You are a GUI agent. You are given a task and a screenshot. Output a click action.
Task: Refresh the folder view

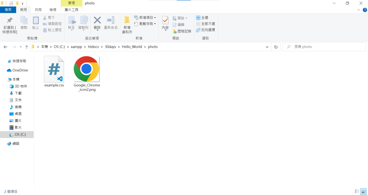[276, 47]
